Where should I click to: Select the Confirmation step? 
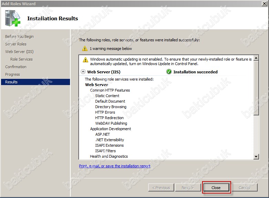[16, 66]
